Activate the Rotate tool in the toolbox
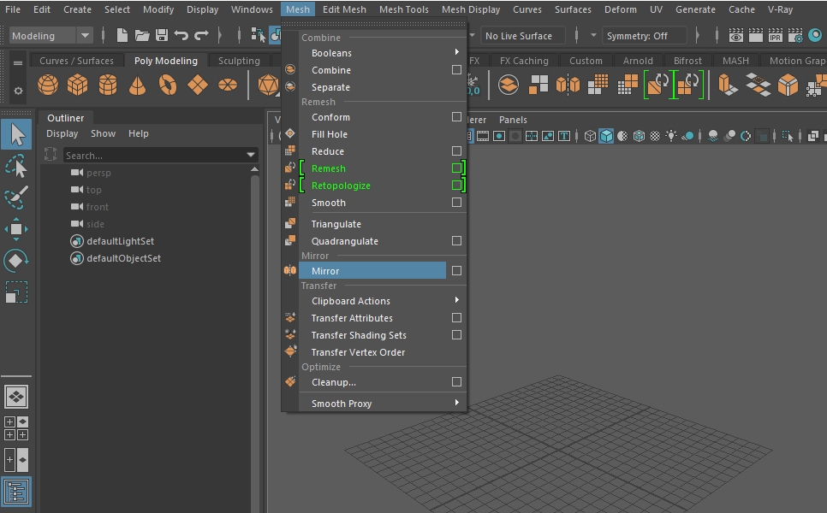Viewport: 827px width, 513px height. (16, 260)
